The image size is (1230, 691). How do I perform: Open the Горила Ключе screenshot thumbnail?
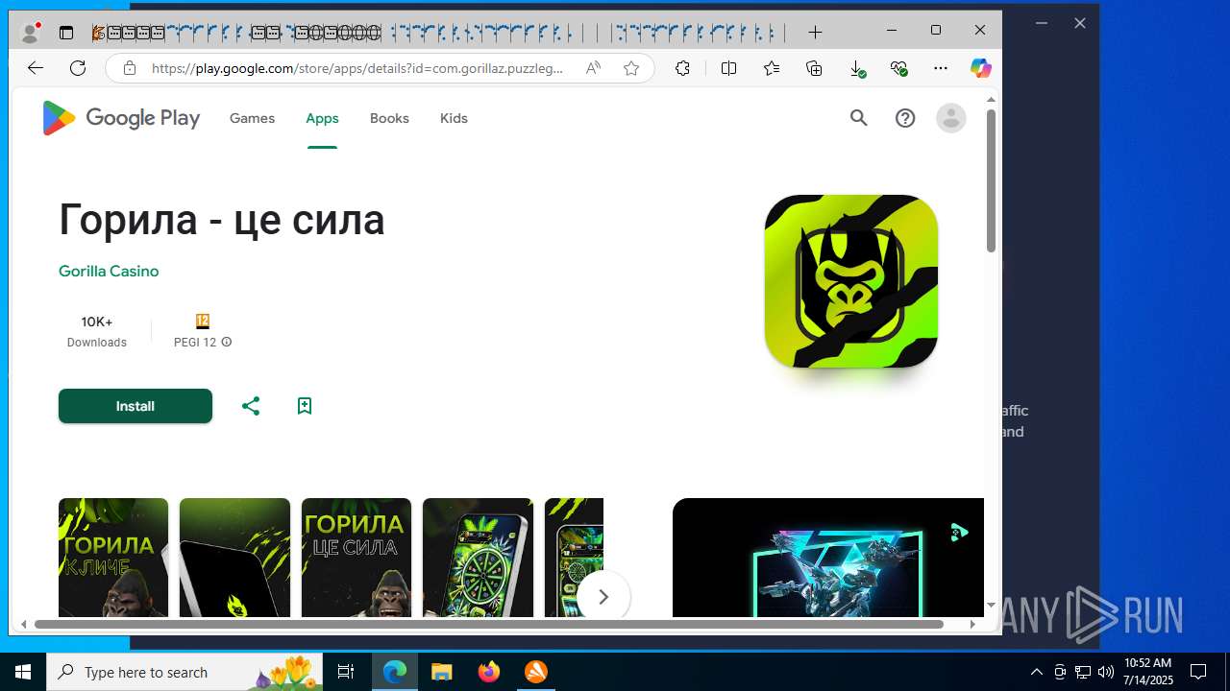pyautogui.click(x=113, y=558)
